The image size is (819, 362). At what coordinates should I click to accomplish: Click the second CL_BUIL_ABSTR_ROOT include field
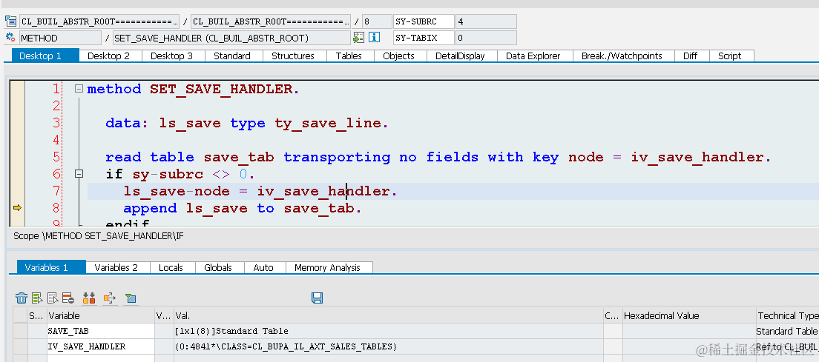tap(271, 21)
